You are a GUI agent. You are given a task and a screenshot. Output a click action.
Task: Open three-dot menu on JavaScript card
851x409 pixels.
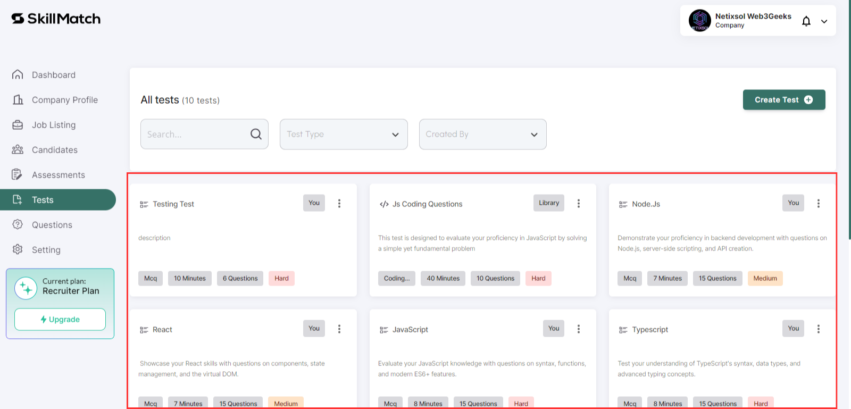(x=579, y=329)
